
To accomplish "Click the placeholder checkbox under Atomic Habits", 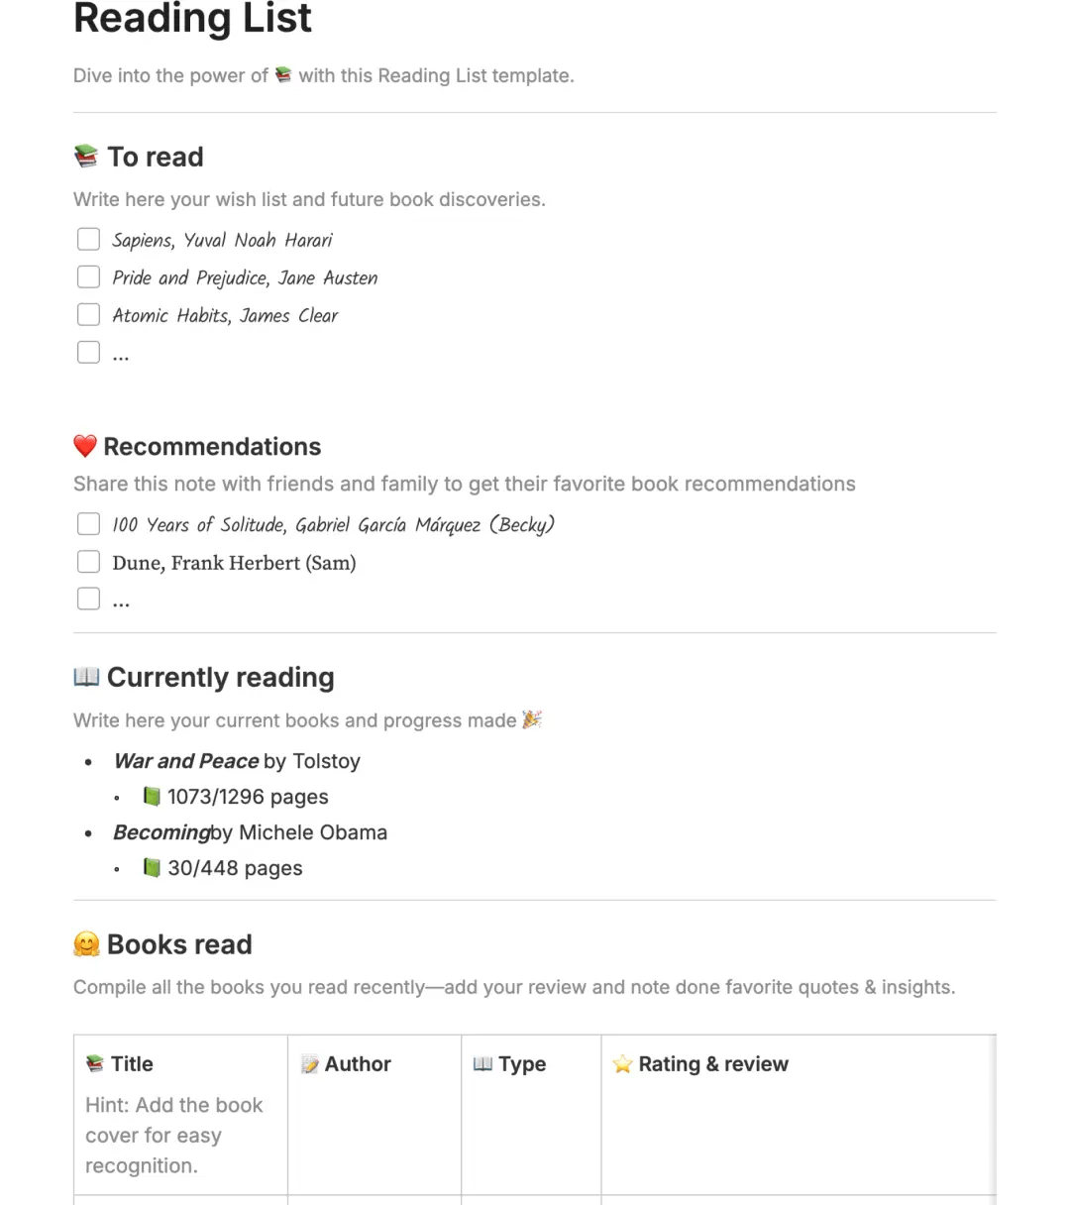I will (88, 352).
